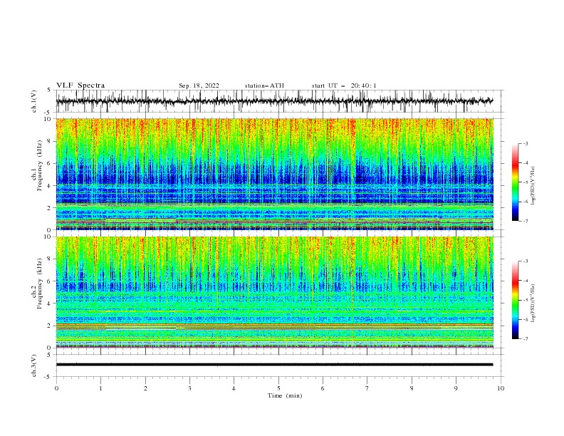This screenshot has height=436, width=564.
Task: Click the ch.1 voltage waveform trace
Action: pyautogui.click(x=274, y=101)
